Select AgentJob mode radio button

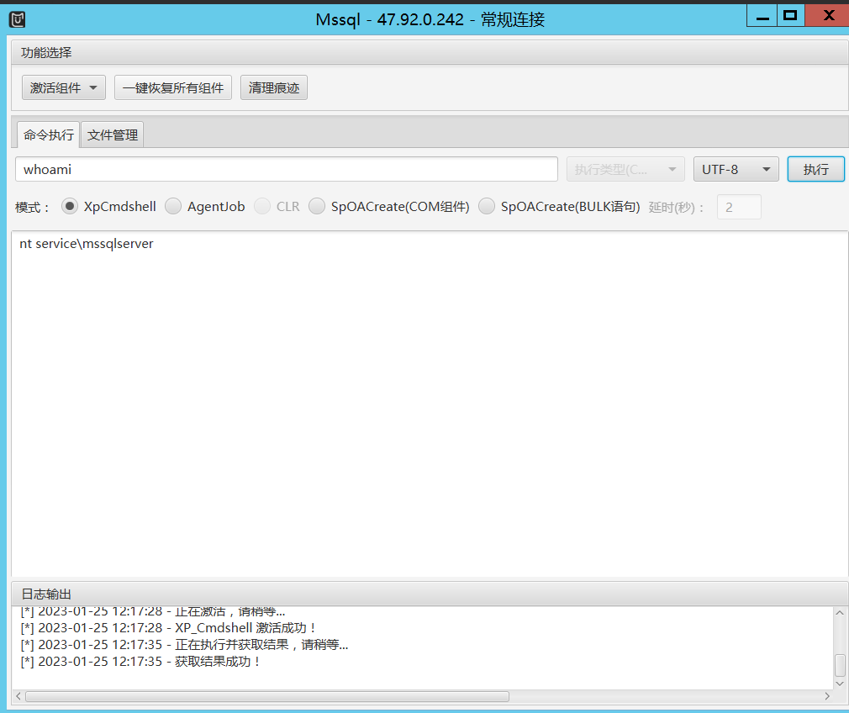(172, 207)
